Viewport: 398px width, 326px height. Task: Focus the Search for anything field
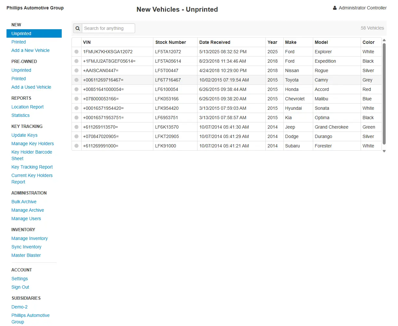point(108,28)
